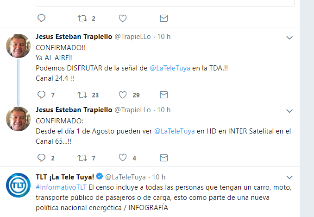Image resolution: width=314 pixels, height=217 pixels.
Task: Open @LaTeleTuya mention in the TDA tweet
Action: (169, 68)
